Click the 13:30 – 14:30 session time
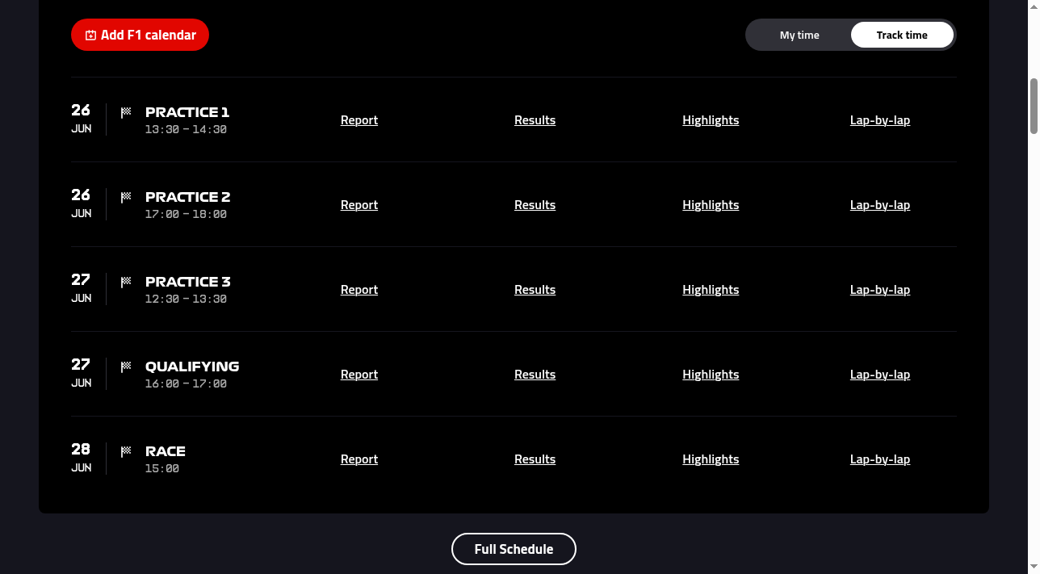Image resolution: width=1040 pixels, height=574 pixels. pos(186,129)
